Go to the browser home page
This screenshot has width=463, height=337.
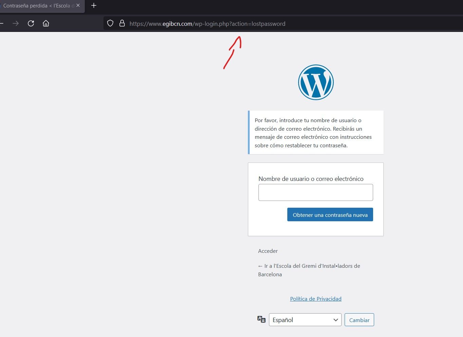[x=46, y=23]
